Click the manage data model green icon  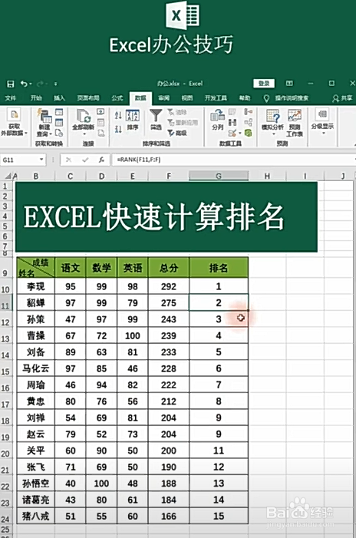point(249,133)
